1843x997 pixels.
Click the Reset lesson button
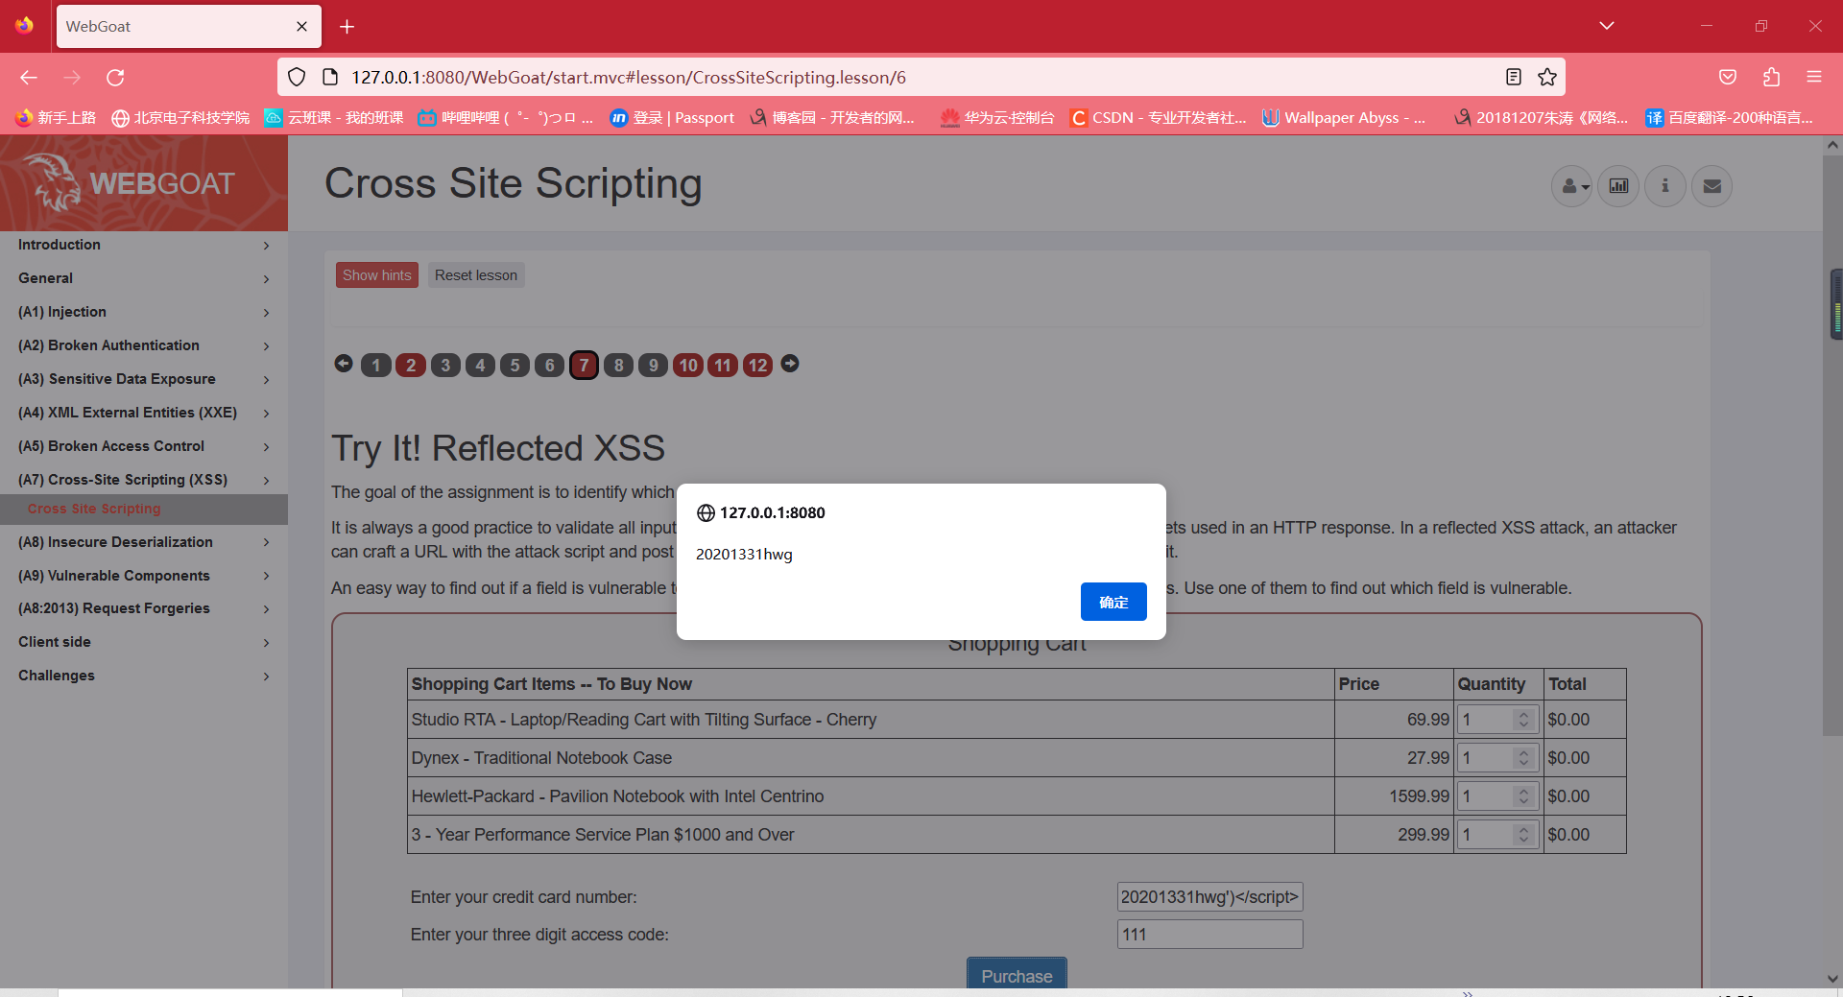pos(476,275)
